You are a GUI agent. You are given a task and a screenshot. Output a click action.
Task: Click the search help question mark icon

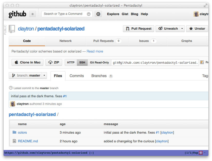[x=89, y=14]
